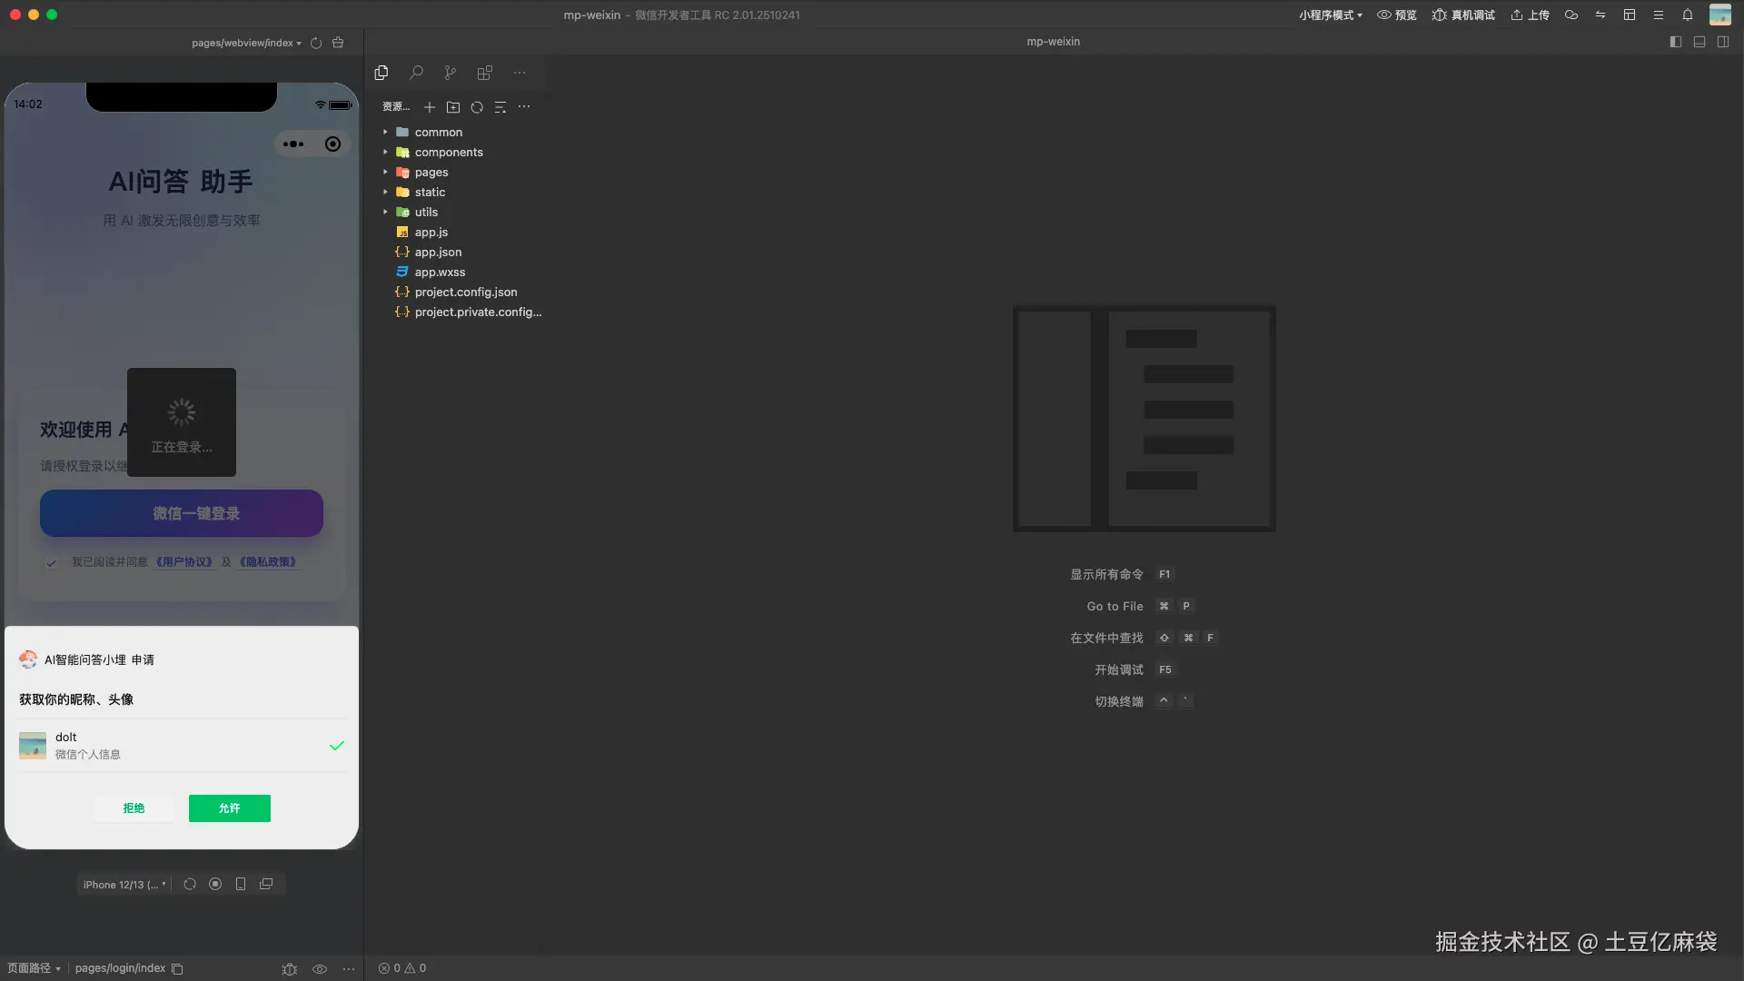
Task: Click the new folder icon in explorer
Action: tap(453, 107)
